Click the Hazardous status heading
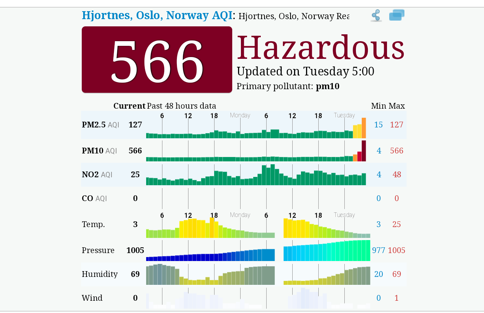 320,47
